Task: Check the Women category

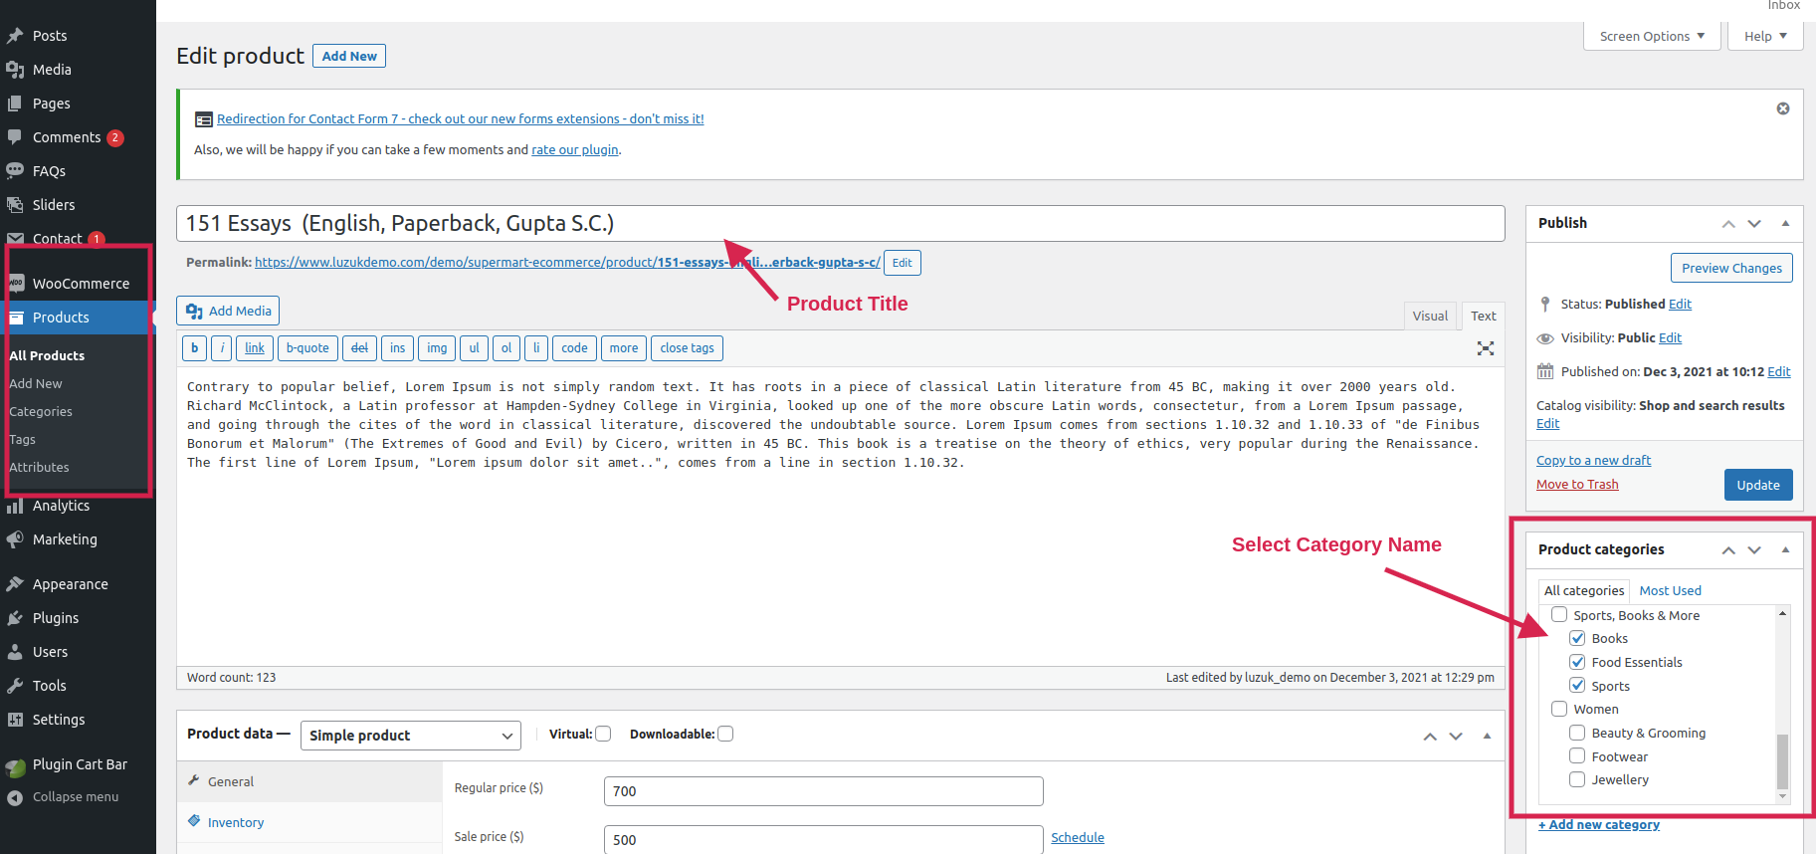Action: [x=1559, y=709]
